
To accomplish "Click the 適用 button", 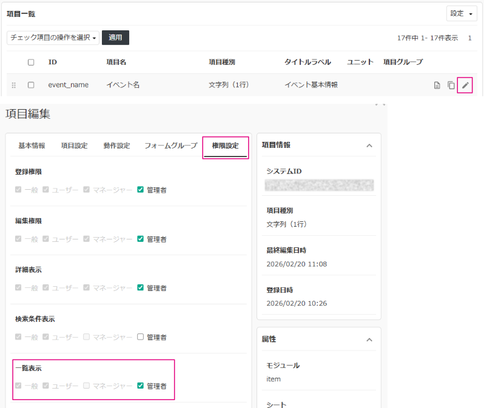I will (x=115, y=38).
